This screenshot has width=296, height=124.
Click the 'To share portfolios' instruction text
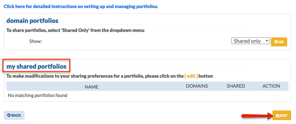75,30
